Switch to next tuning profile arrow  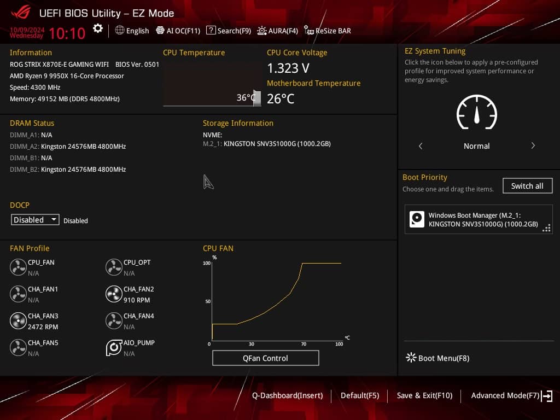(533, 145)
